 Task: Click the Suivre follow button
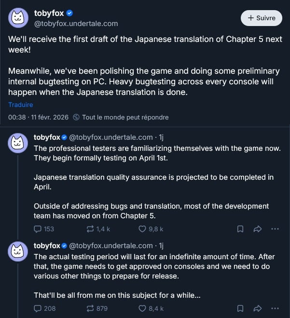[x=261, y=18]
